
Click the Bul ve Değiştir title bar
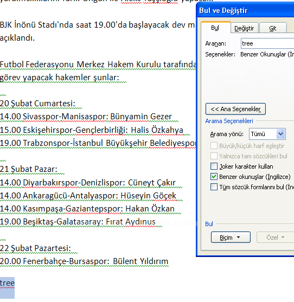coord(245,10)
